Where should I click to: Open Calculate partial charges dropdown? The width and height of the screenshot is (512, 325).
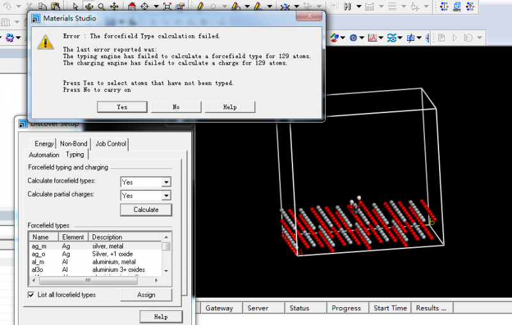166,195
